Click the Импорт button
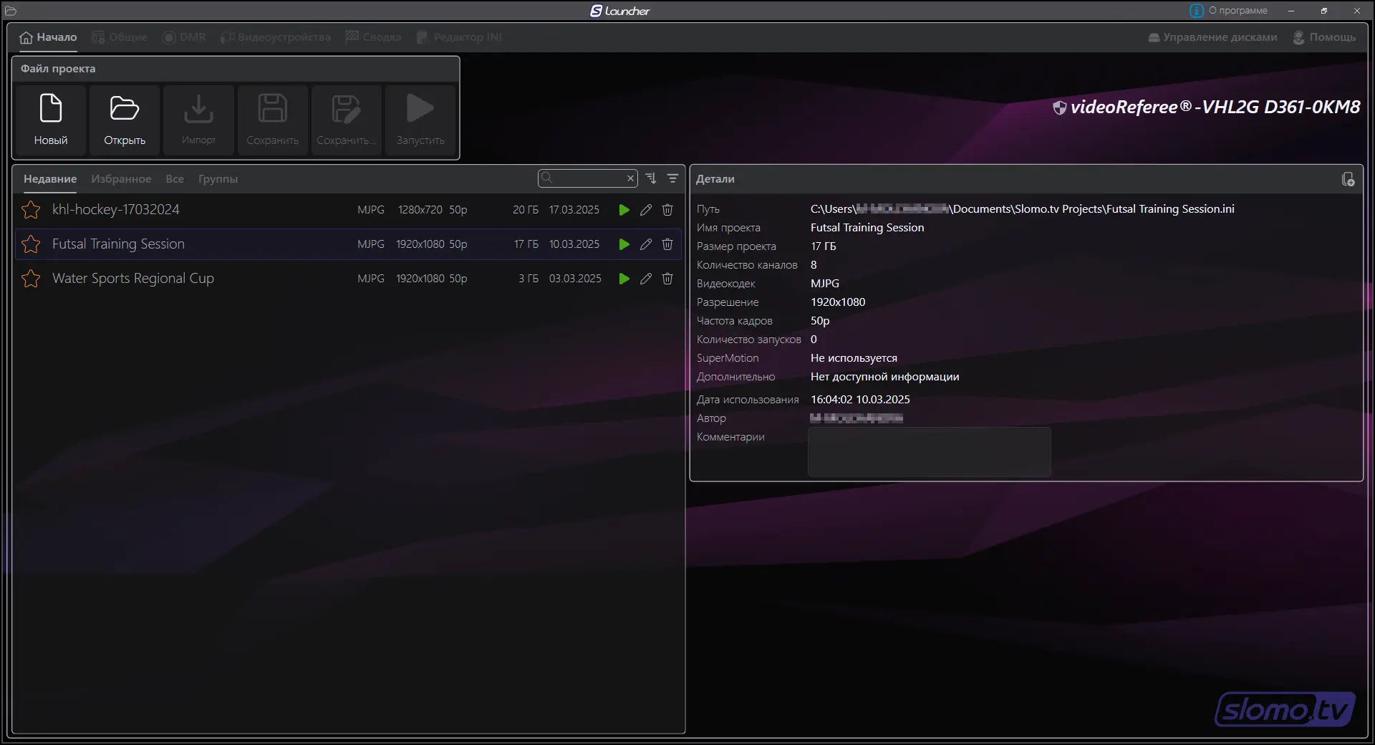 [198, 120]
